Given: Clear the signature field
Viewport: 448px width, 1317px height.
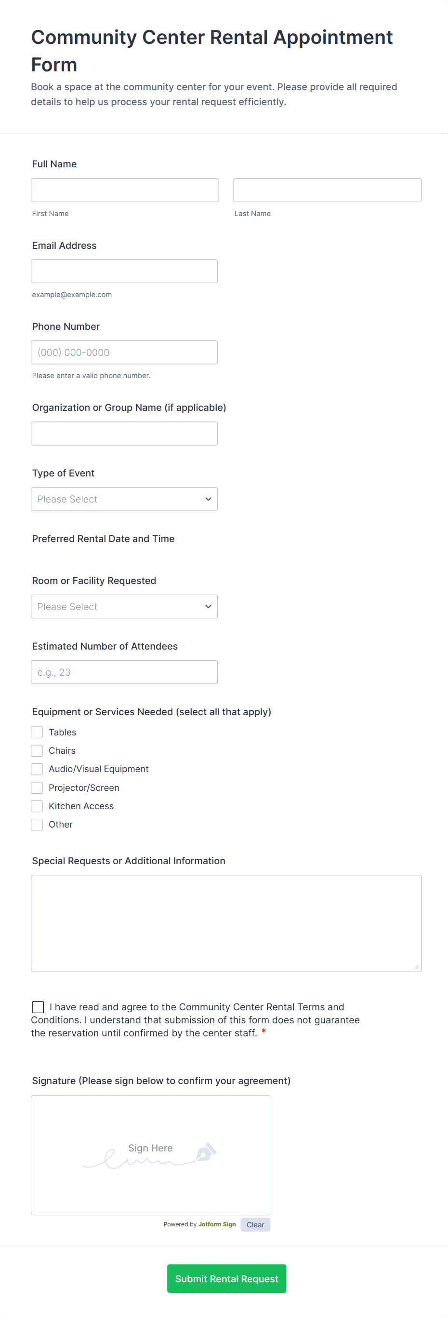Looking at the screenshot, I should [255, 1224].
